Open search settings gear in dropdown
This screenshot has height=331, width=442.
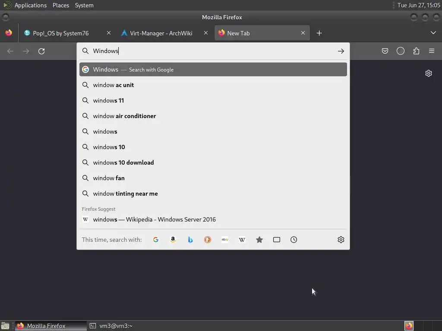pos(341,240)
